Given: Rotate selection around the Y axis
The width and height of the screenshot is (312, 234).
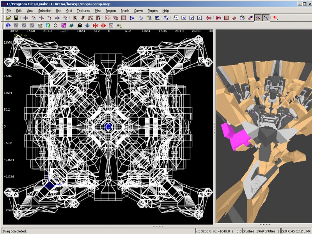Looking at the screenshot, I should click(x=50, y=18).
